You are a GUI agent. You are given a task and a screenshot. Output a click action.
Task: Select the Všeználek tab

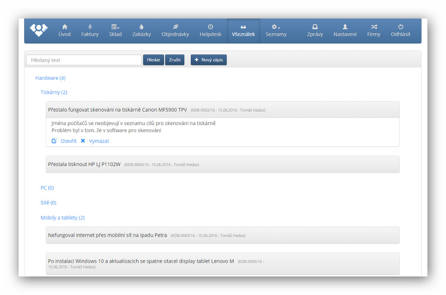coord(243,31)
